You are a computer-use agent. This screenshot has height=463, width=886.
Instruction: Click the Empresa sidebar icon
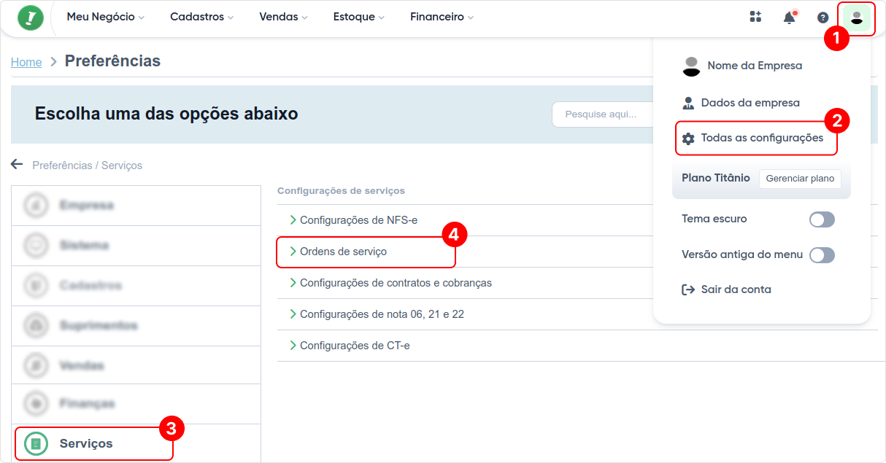point(36,206)
